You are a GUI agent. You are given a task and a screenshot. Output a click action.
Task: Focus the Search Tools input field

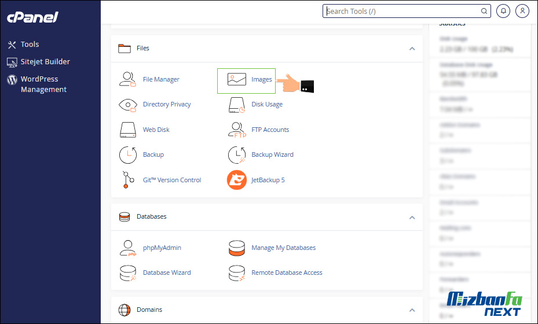407,12
